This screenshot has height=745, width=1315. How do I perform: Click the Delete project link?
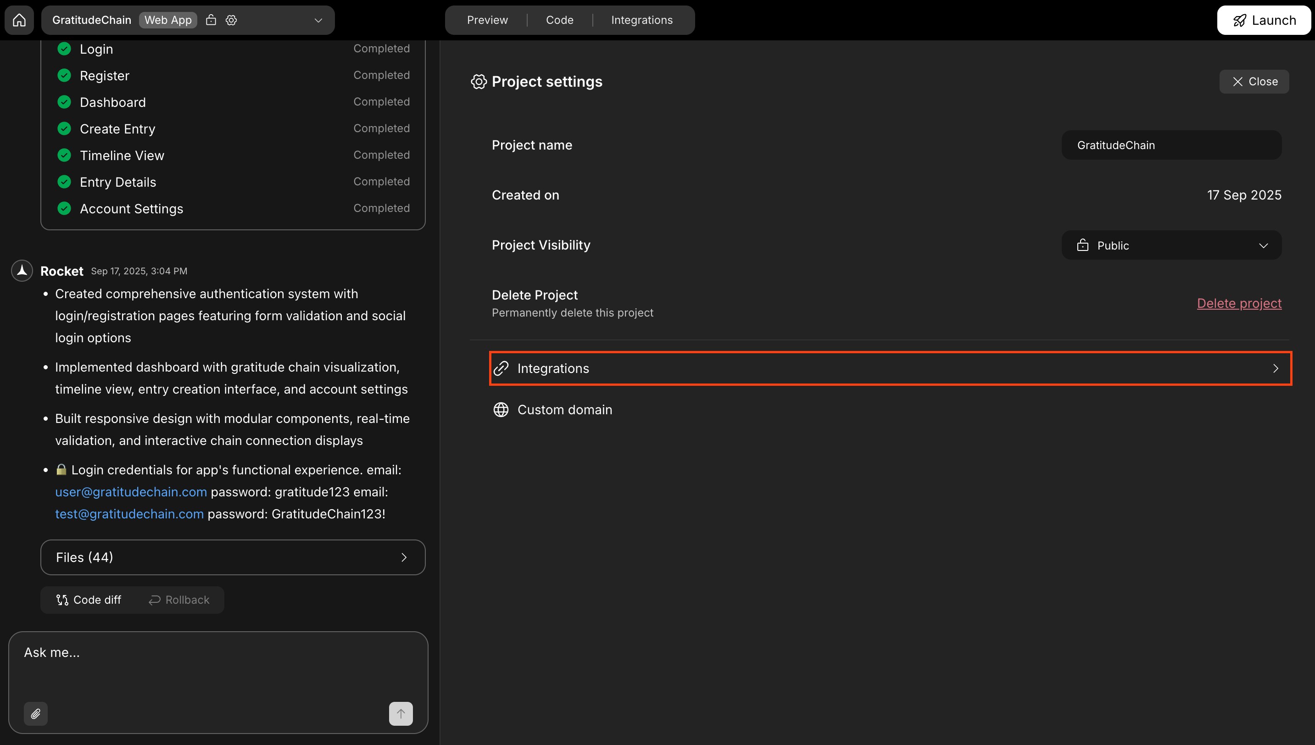1239,303
